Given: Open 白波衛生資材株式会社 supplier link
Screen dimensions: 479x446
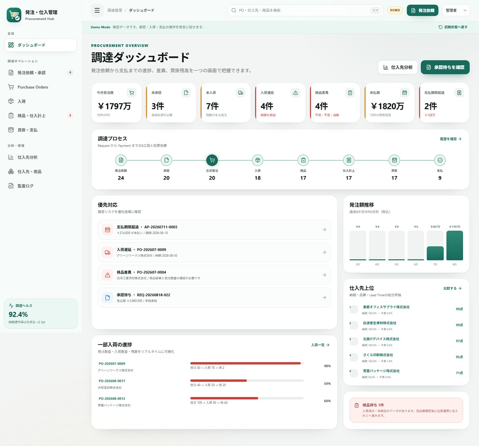Looking at the screenshot, I should (x=379, y=323).
